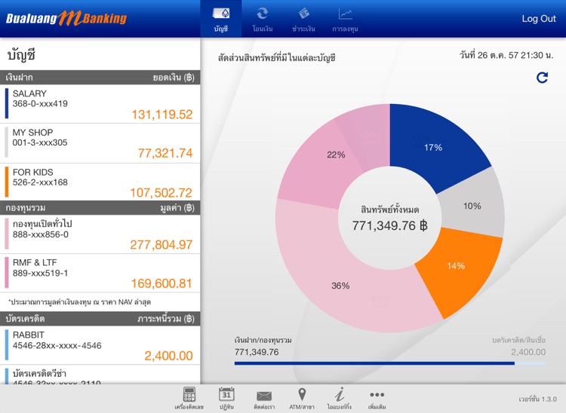Click the บัตรเครดิต/สินเชื่อ 2,400.00 label
The width and height of the screenshot is (566, 413).
[518, 346]
